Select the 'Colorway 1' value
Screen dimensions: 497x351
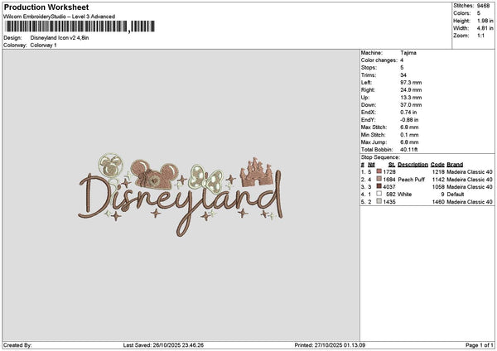pos(43,46)
